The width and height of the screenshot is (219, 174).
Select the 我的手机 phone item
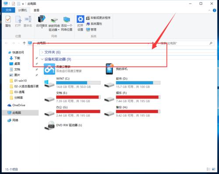(x=117, y=69)
